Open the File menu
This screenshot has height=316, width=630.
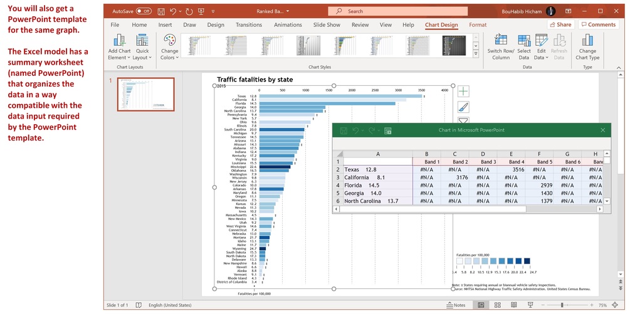115,24
